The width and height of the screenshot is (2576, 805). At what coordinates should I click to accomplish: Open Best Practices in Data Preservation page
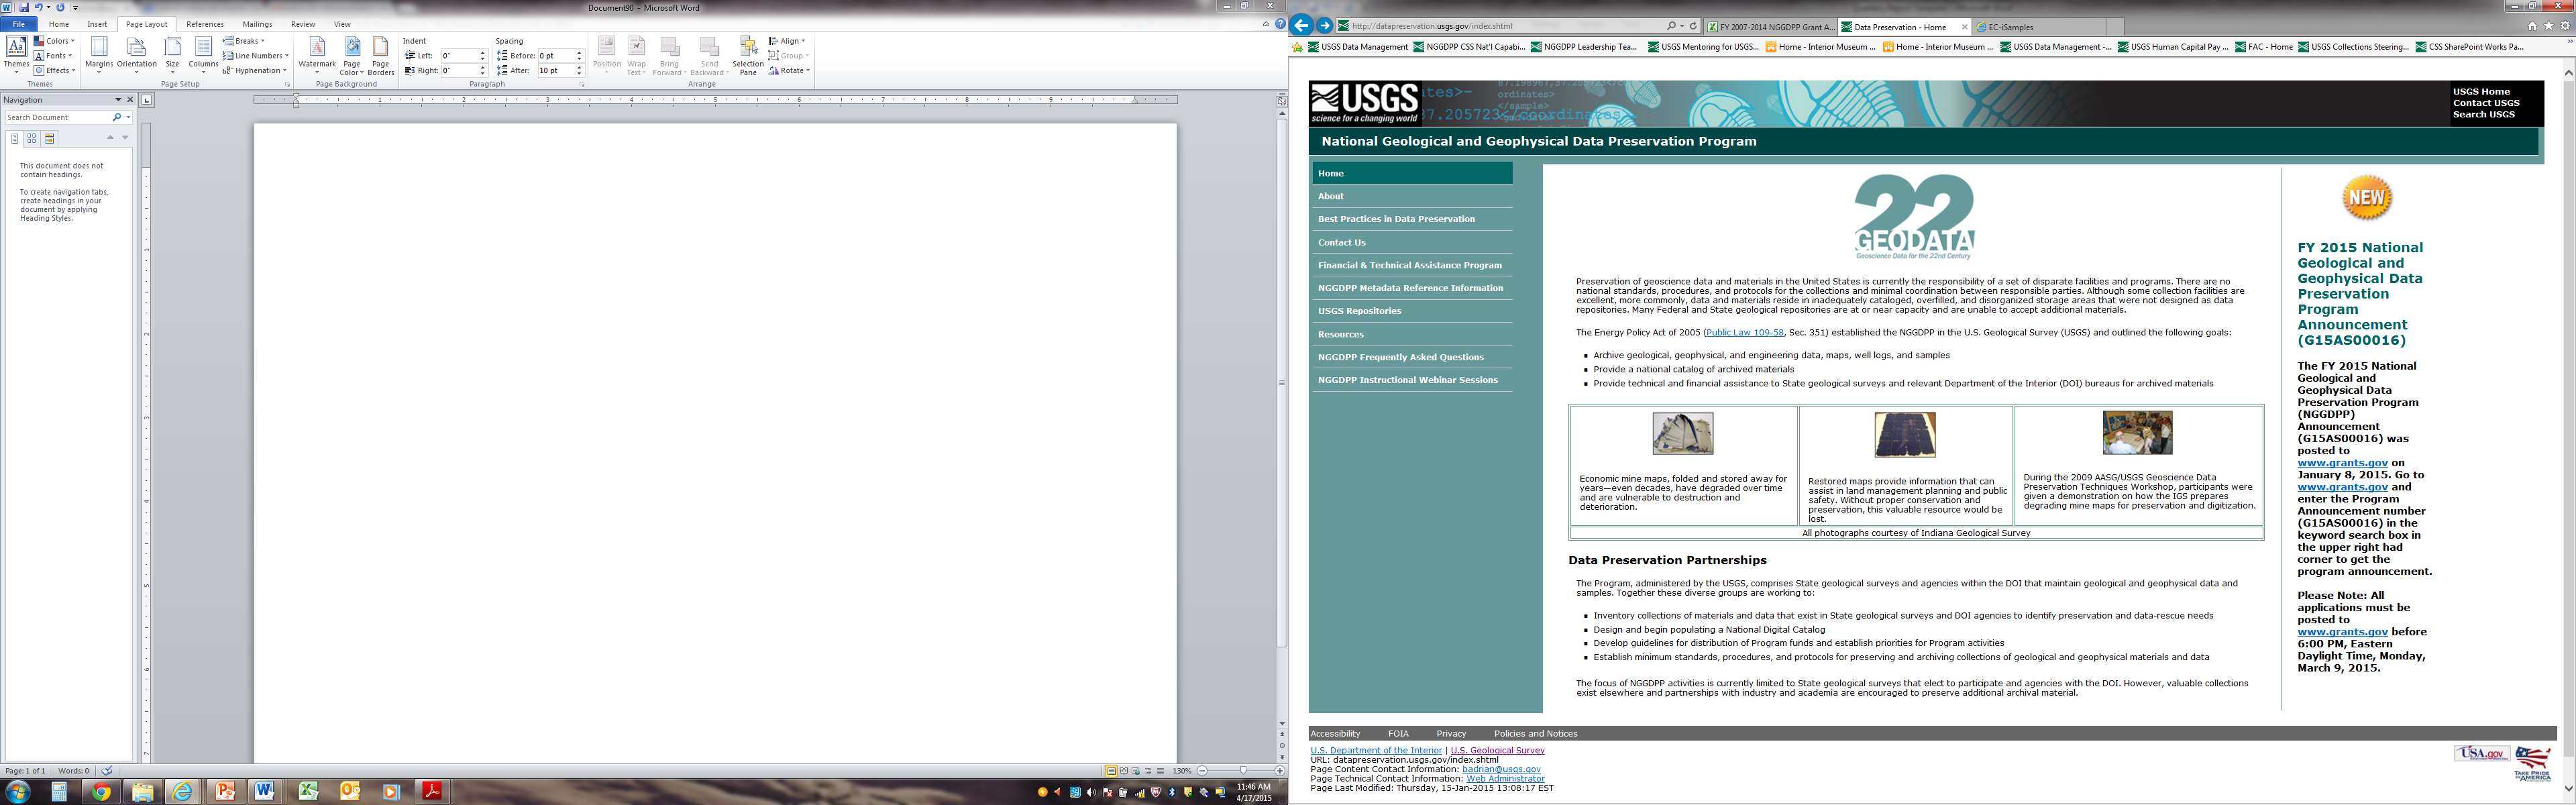(1396, 219)
